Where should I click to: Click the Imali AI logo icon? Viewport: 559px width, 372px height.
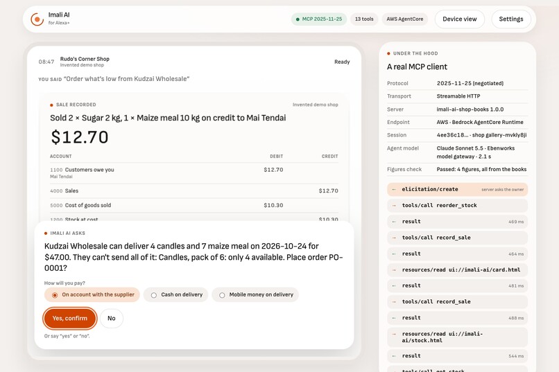[37, 19]
